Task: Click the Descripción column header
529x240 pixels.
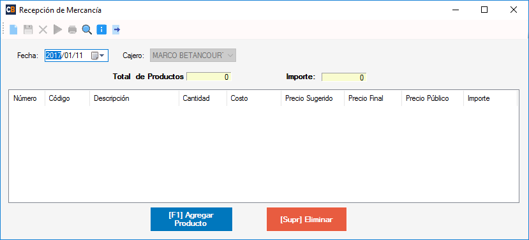Action: pos(134,98)
